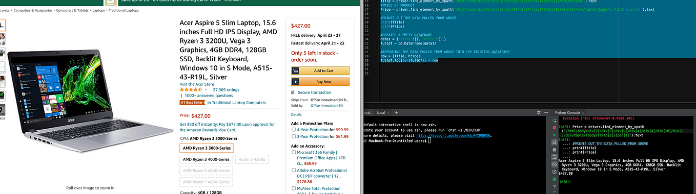696x194 pixels.
Task: Open terminal settings gear icon
Action: click(x=539, y=112)
